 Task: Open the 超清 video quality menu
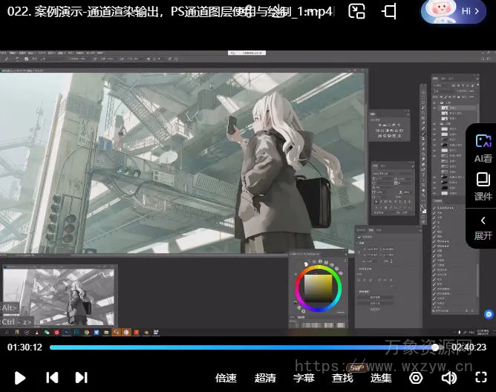tap(265, 378)
